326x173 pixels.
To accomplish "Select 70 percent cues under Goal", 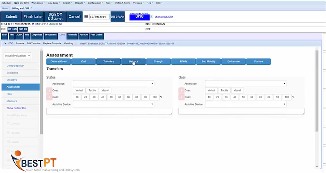I will coord(260,97).
